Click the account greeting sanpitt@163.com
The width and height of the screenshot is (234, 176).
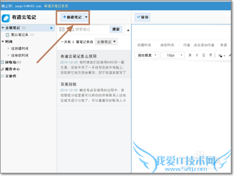22,6
